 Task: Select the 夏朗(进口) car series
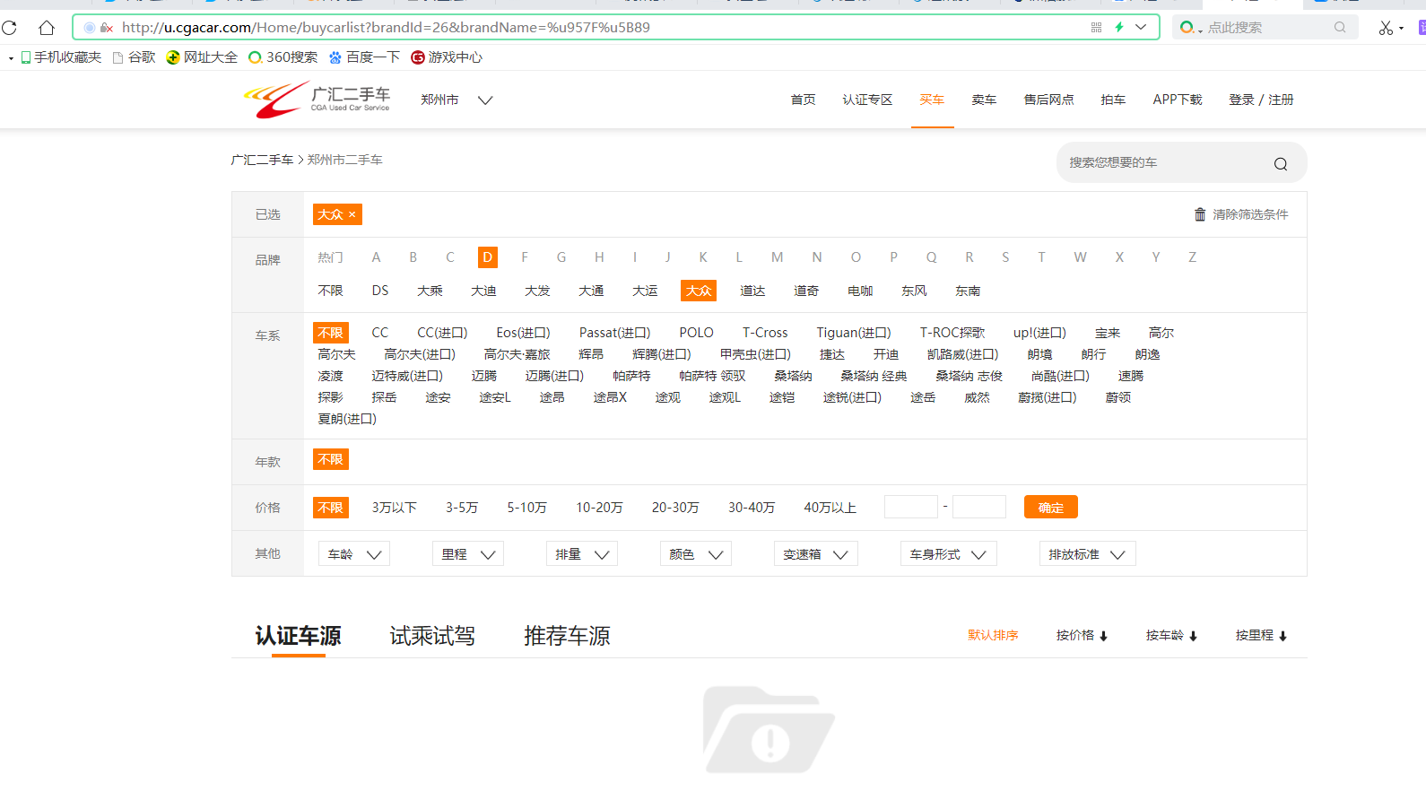click(347, 419)
